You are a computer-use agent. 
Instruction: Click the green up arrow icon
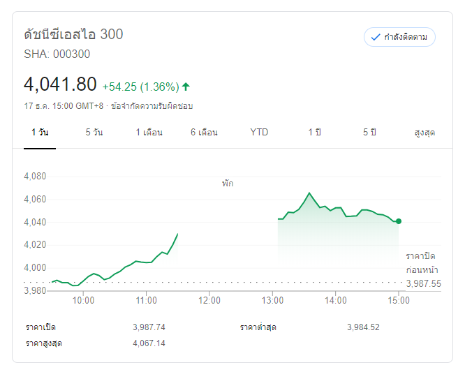coord(186,87)
